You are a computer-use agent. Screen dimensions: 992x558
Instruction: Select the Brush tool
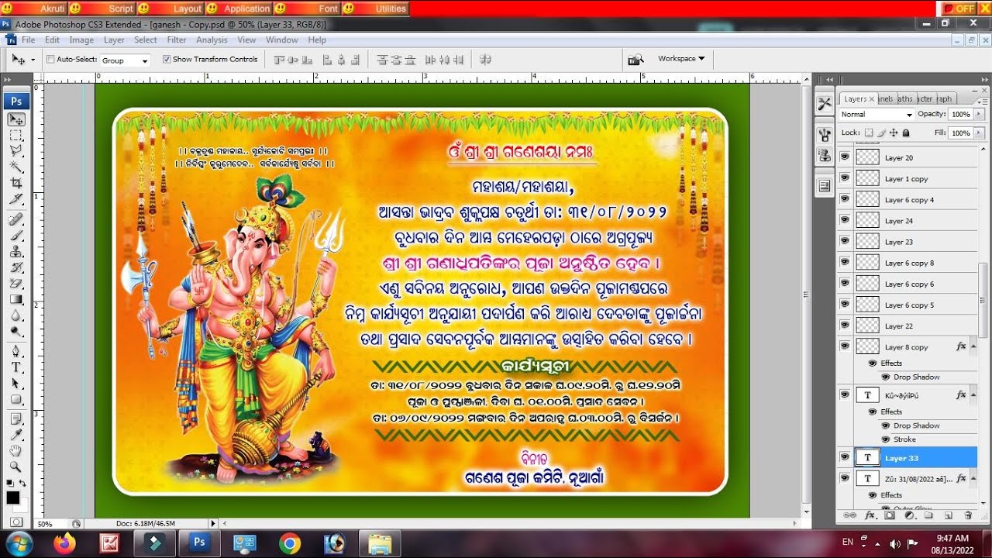point(15,236)
